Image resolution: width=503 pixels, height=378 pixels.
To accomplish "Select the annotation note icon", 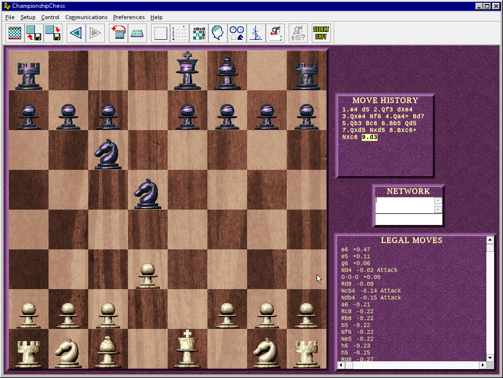I will (275, 32).
